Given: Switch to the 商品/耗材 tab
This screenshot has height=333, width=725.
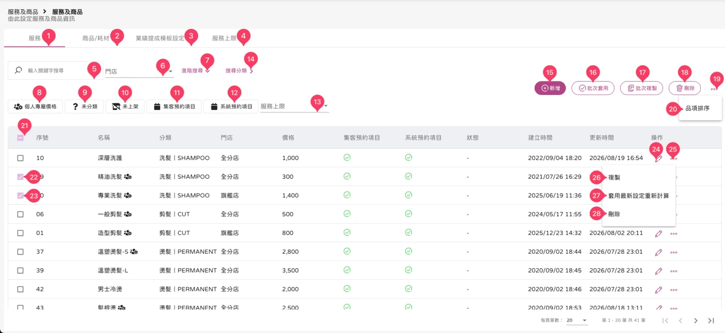Looking at the screenshot, I should 96,38.
